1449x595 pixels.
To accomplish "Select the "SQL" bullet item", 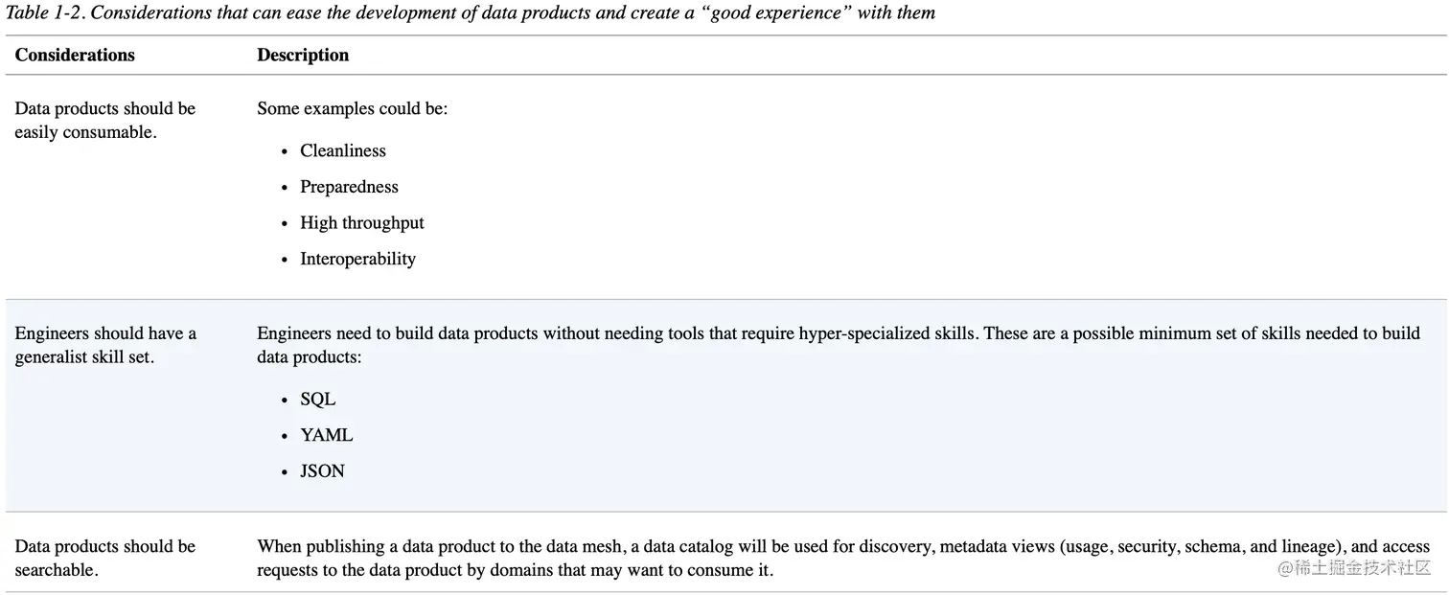I will coord(317,400).
